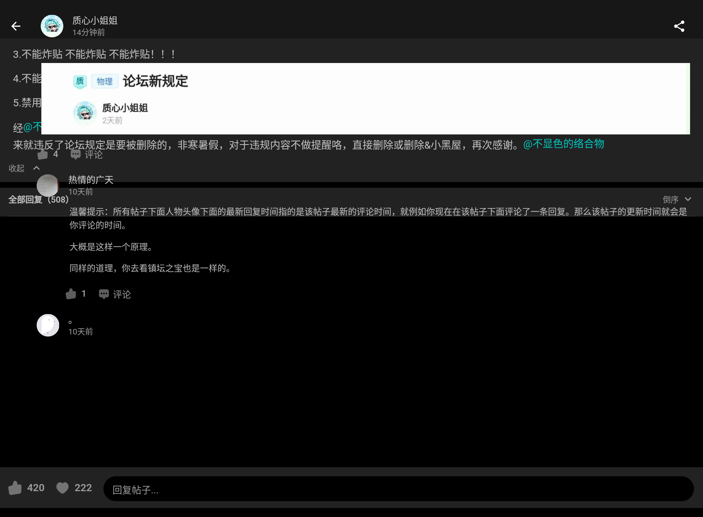
Task: Go back with the arrow icon
Action: (x=16, y=26)
